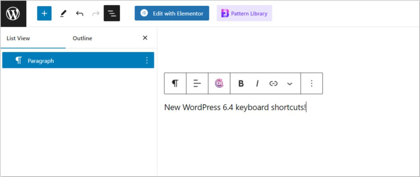Open the Pattern Library

point(244,13)
